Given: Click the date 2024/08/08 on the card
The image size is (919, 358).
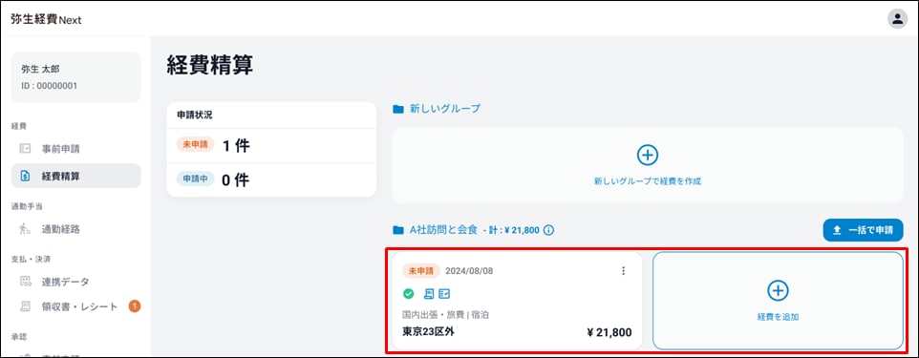Looking at the screenshot, I should 469,271.
